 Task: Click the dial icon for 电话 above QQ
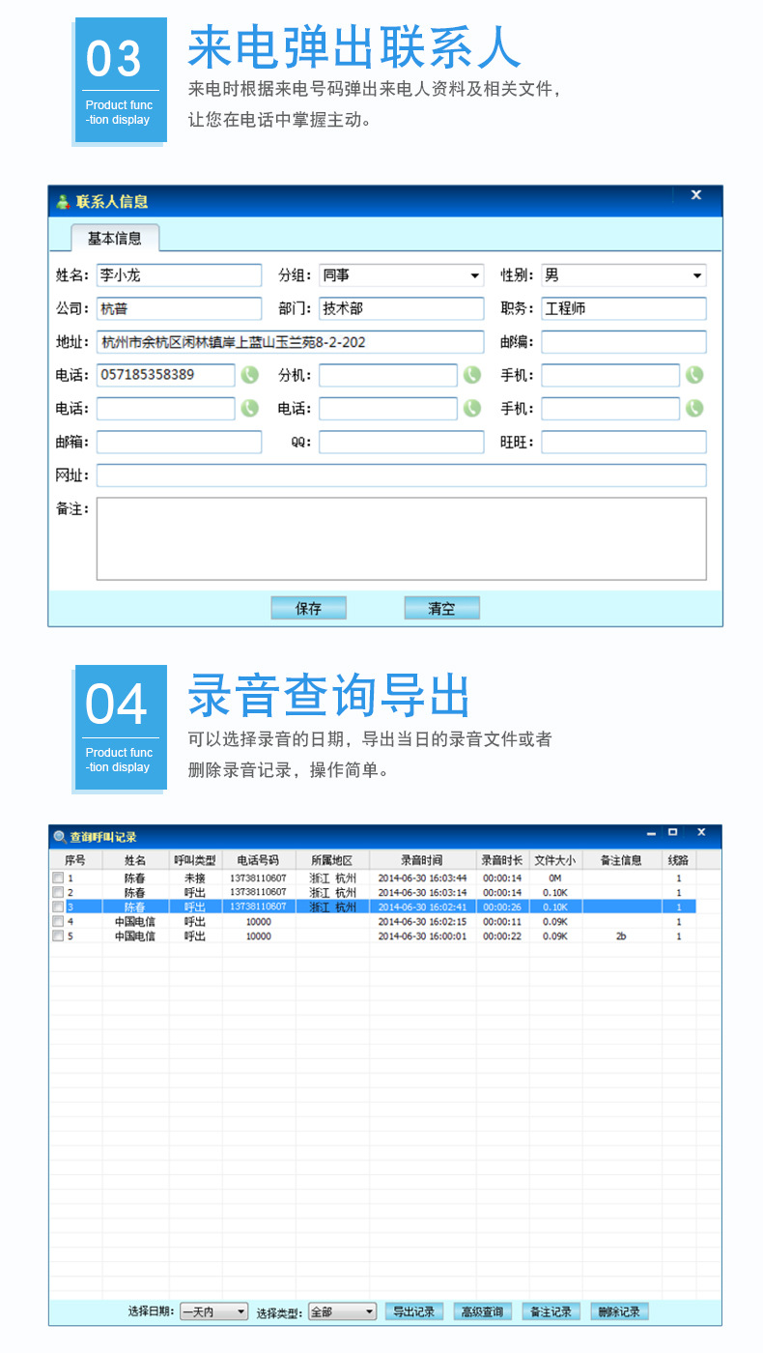[x=471, y=409]
